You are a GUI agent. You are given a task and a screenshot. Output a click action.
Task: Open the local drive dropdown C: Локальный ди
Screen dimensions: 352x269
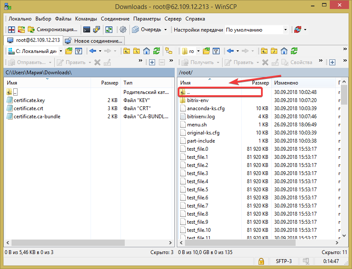35,51
